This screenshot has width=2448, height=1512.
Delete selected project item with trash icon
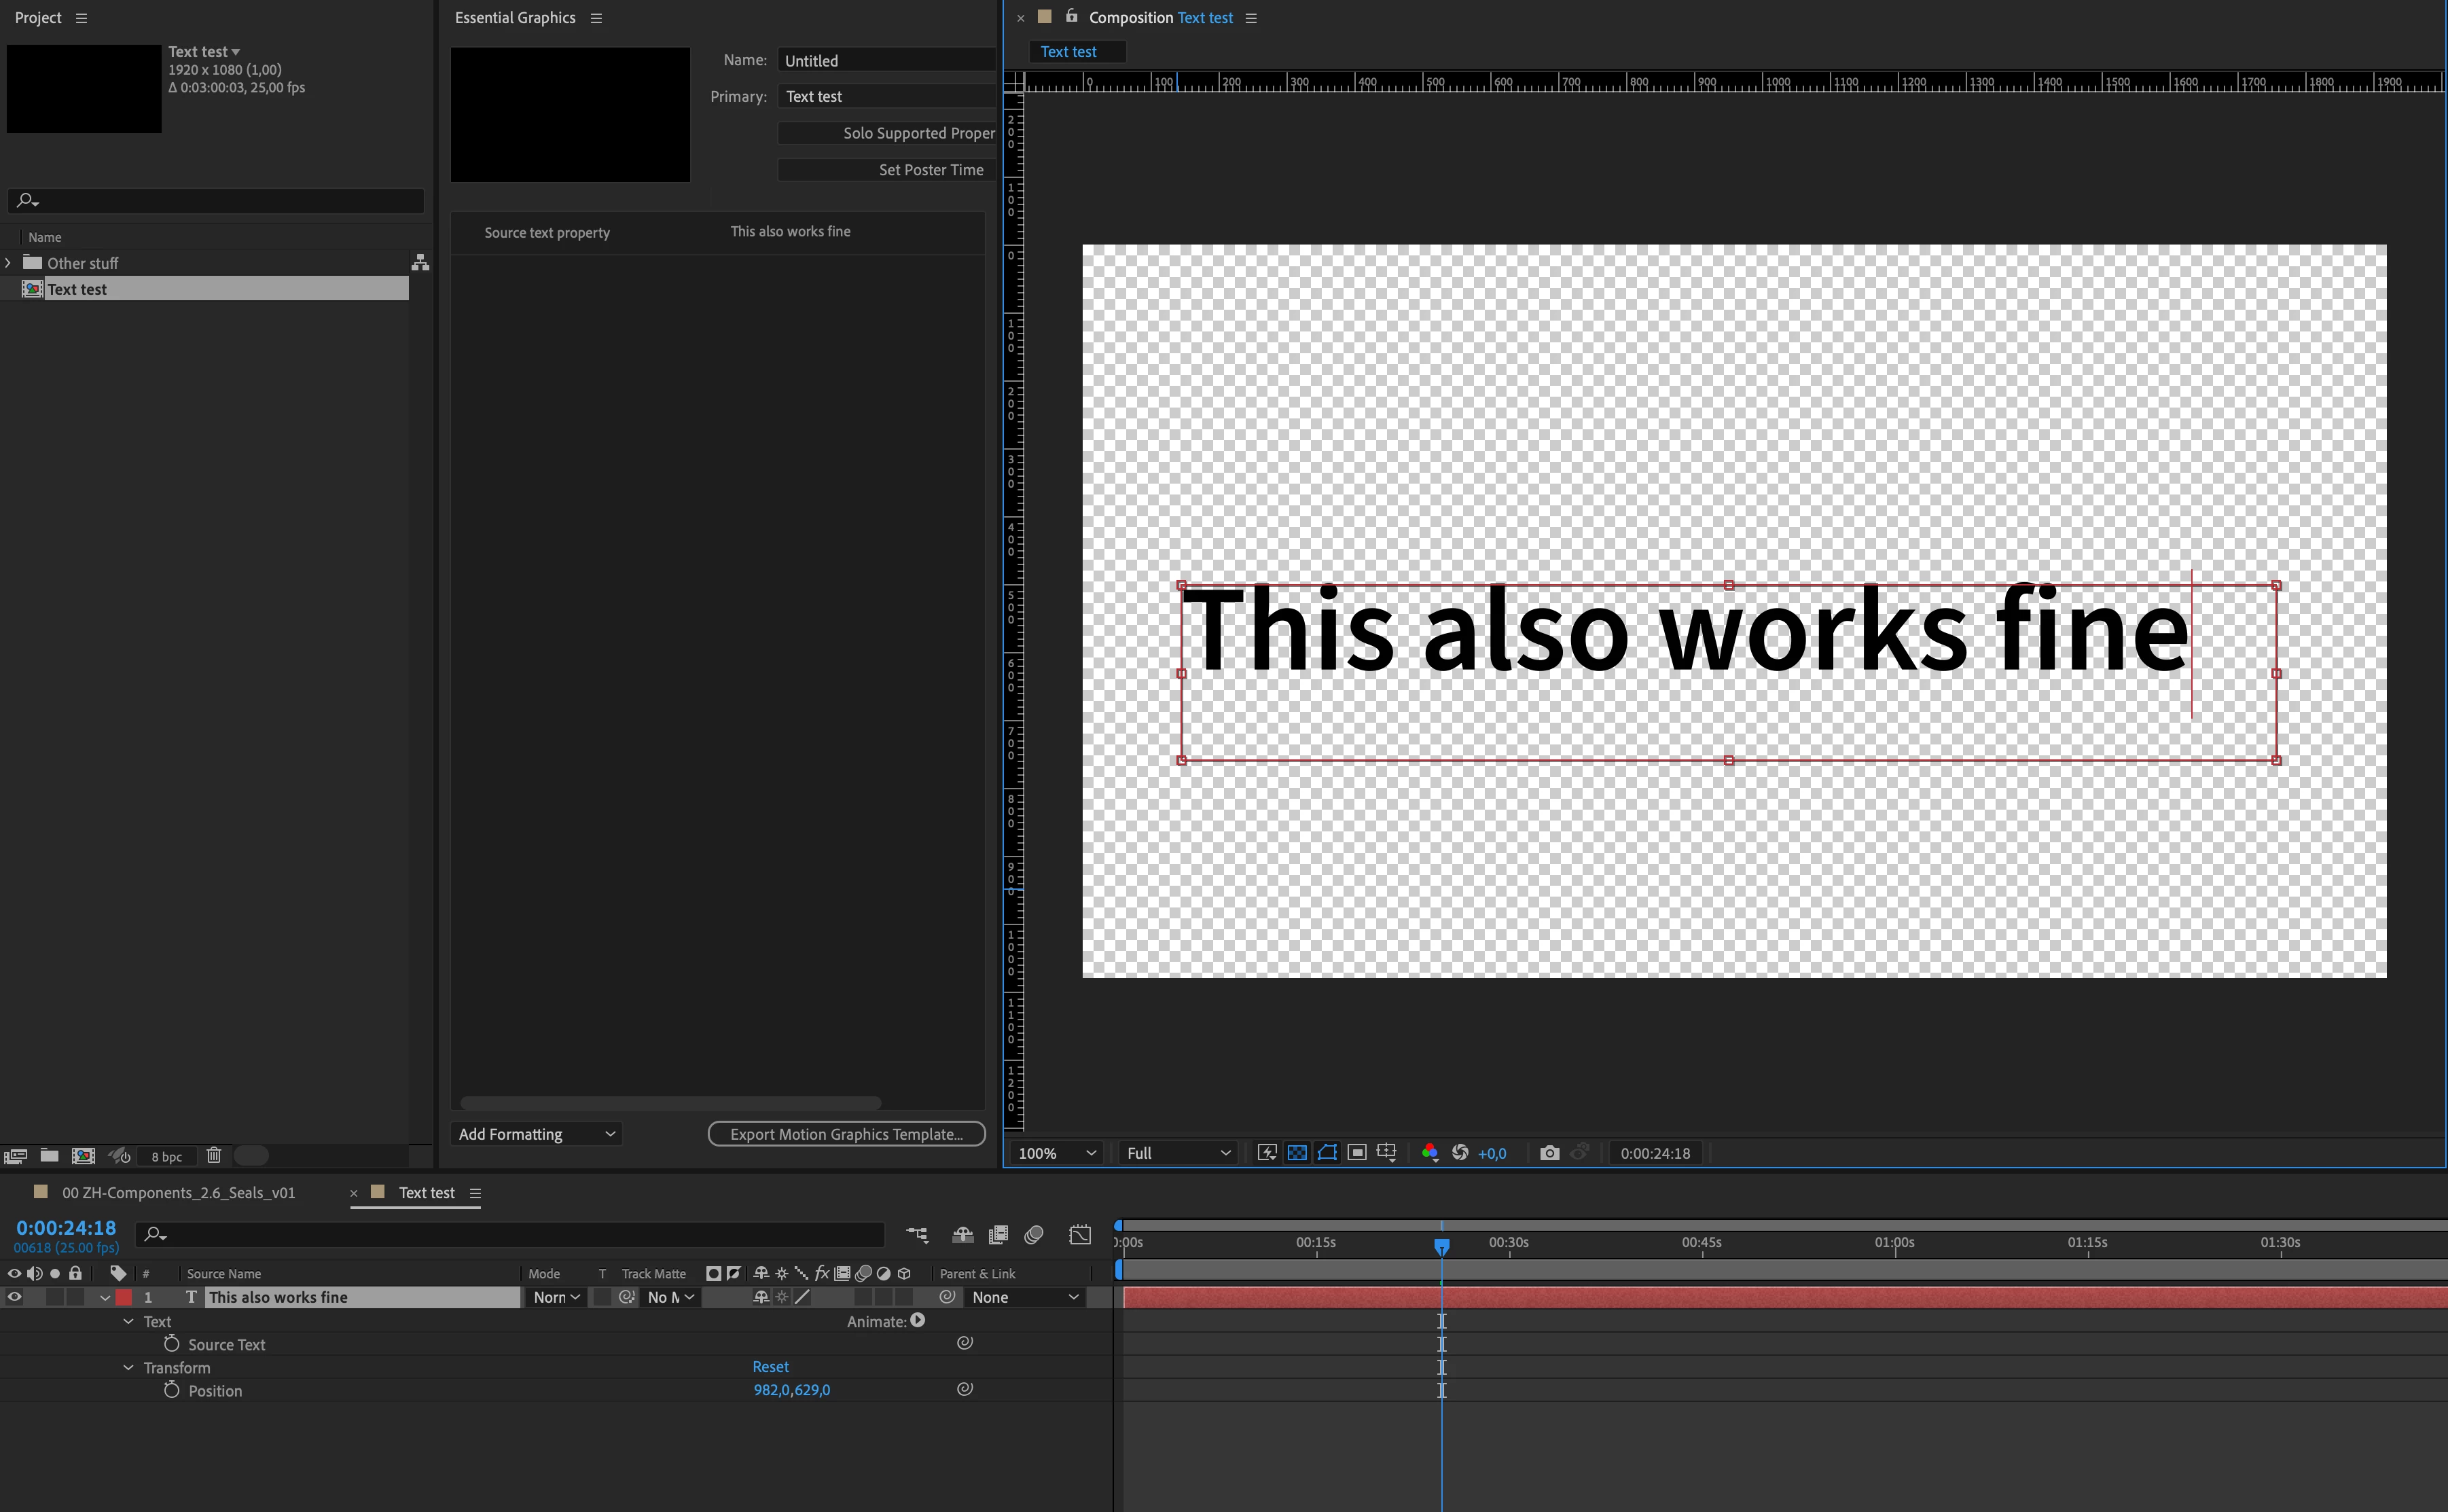pyautogui.click(x=214, y=1156)
